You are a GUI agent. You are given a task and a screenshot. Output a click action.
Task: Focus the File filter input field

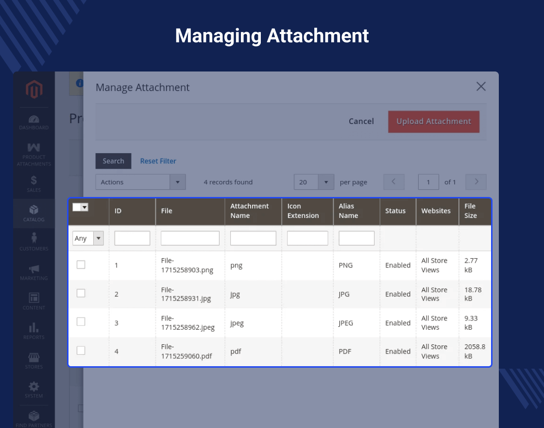click(190, 238)
